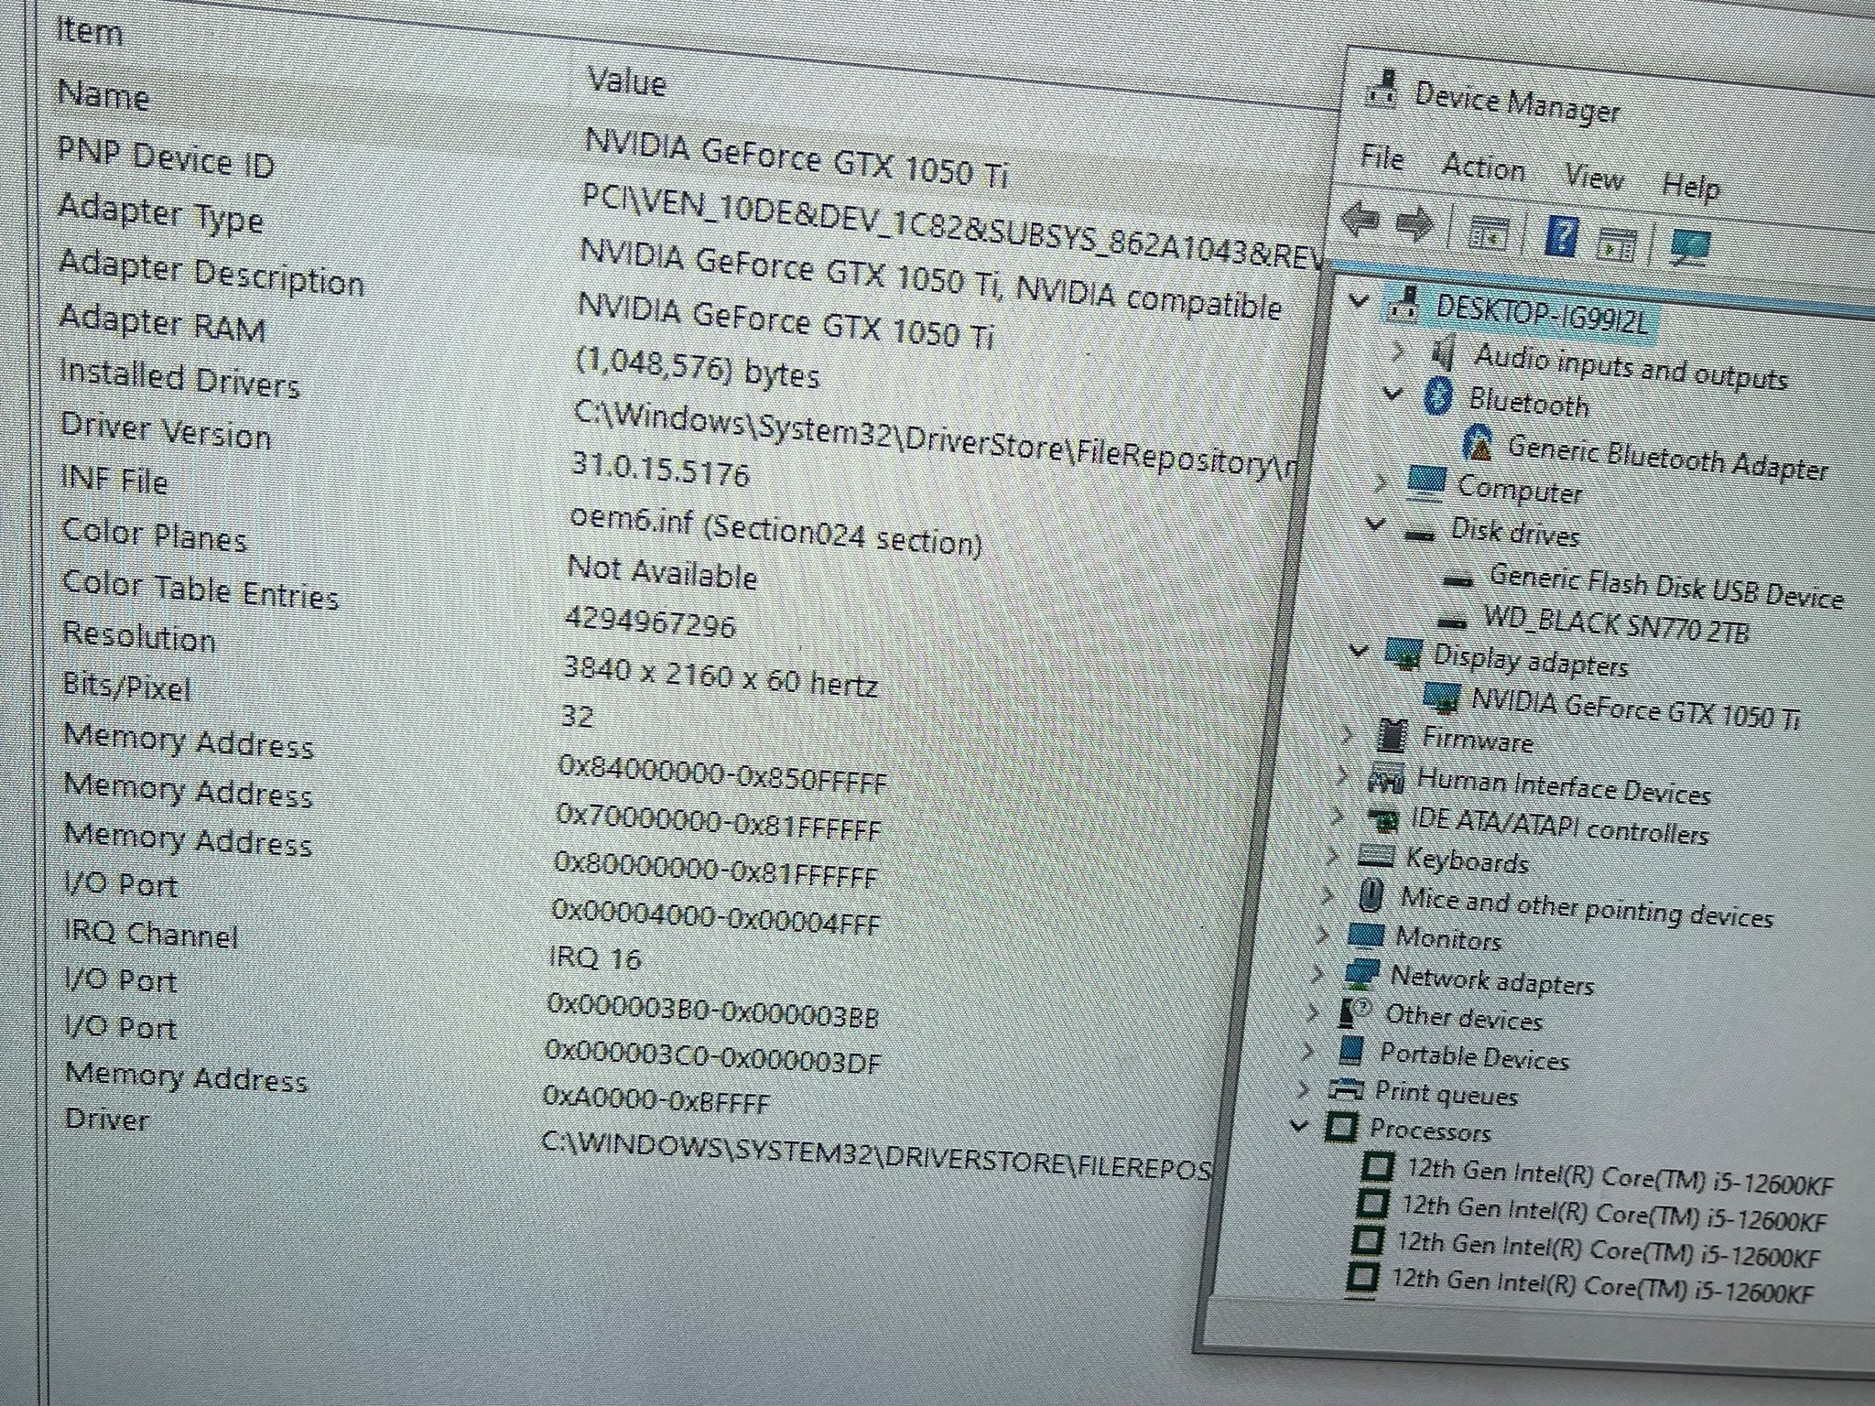This screenshot has height=1406, width=1875.
Task: Select the DESKTOP-IG99I2L root node
Action: tap(1542, 314)
